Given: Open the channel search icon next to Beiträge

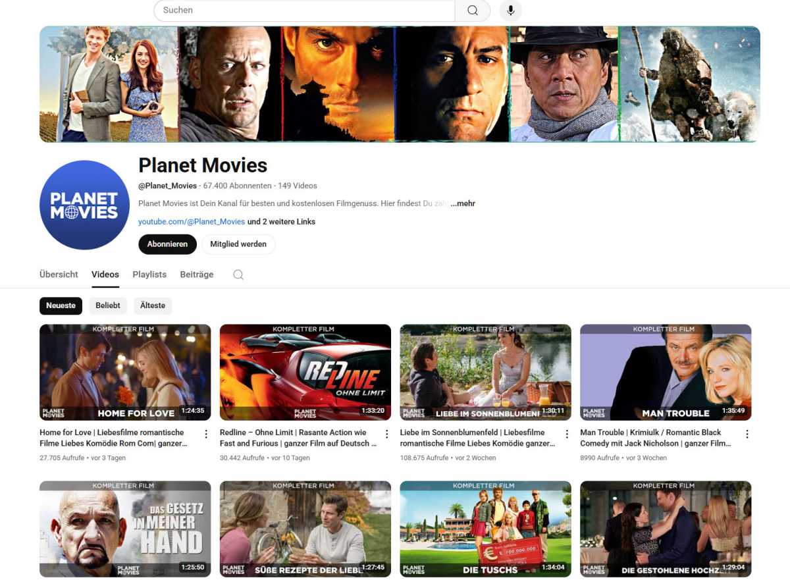Looking at the screenshot, I should coord(238,275).
